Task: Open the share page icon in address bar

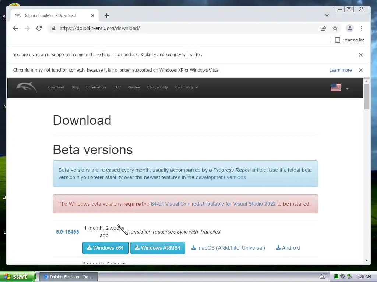Action: pyautogui.click(x=323, y=28)
